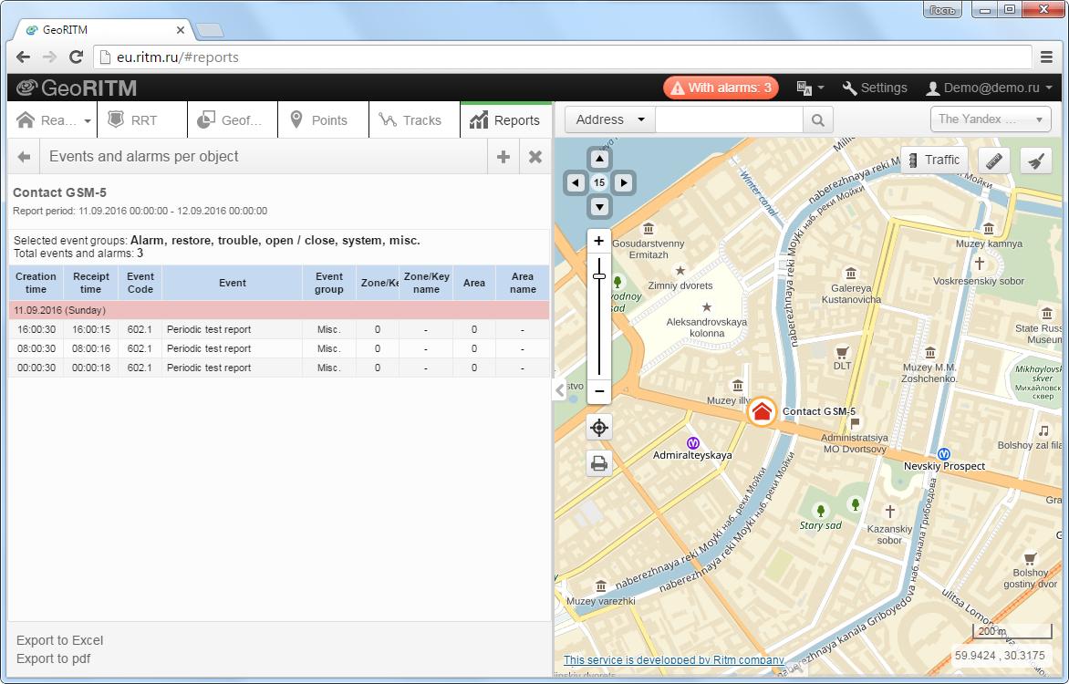Click the Muzey varezhki museum icon
Image resolution: width=1069 pixels, height=684 pixels.
coord(601,586)
